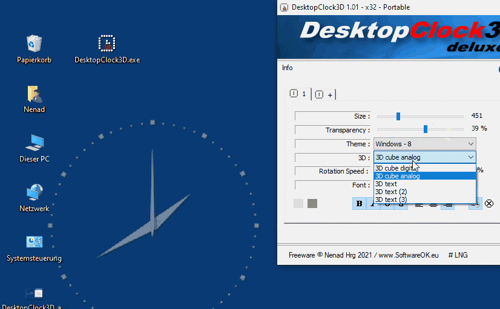Screen dimensions: 500x309
Task: Pick the plain 3D text option
Action: coord(425,184)
